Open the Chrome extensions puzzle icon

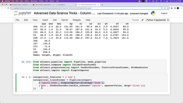pos(172,8)
